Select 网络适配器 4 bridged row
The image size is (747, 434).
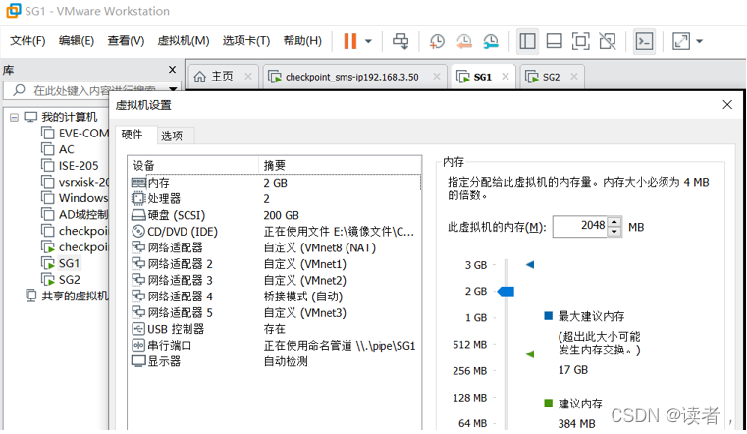click(x=275, y=297)
